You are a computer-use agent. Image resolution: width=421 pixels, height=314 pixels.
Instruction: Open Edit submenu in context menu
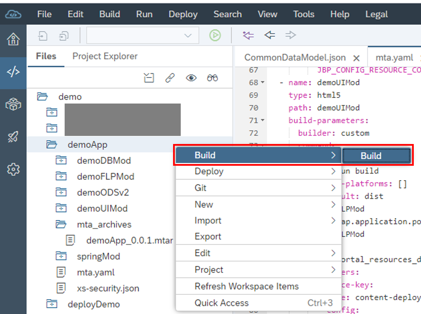coord(258,253)
